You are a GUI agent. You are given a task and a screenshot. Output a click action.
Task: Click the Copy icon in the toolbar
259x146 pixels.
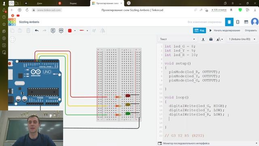click(x=12, y=31)
